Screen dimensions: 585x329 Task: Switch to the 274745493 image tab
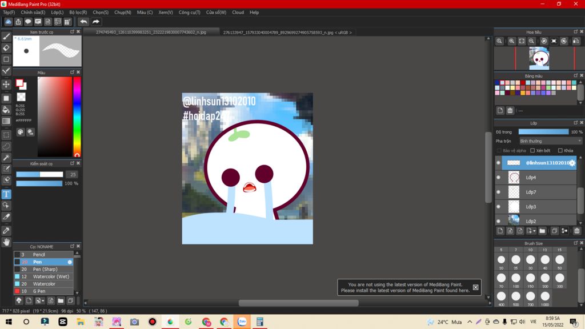(x=151, y=33)
